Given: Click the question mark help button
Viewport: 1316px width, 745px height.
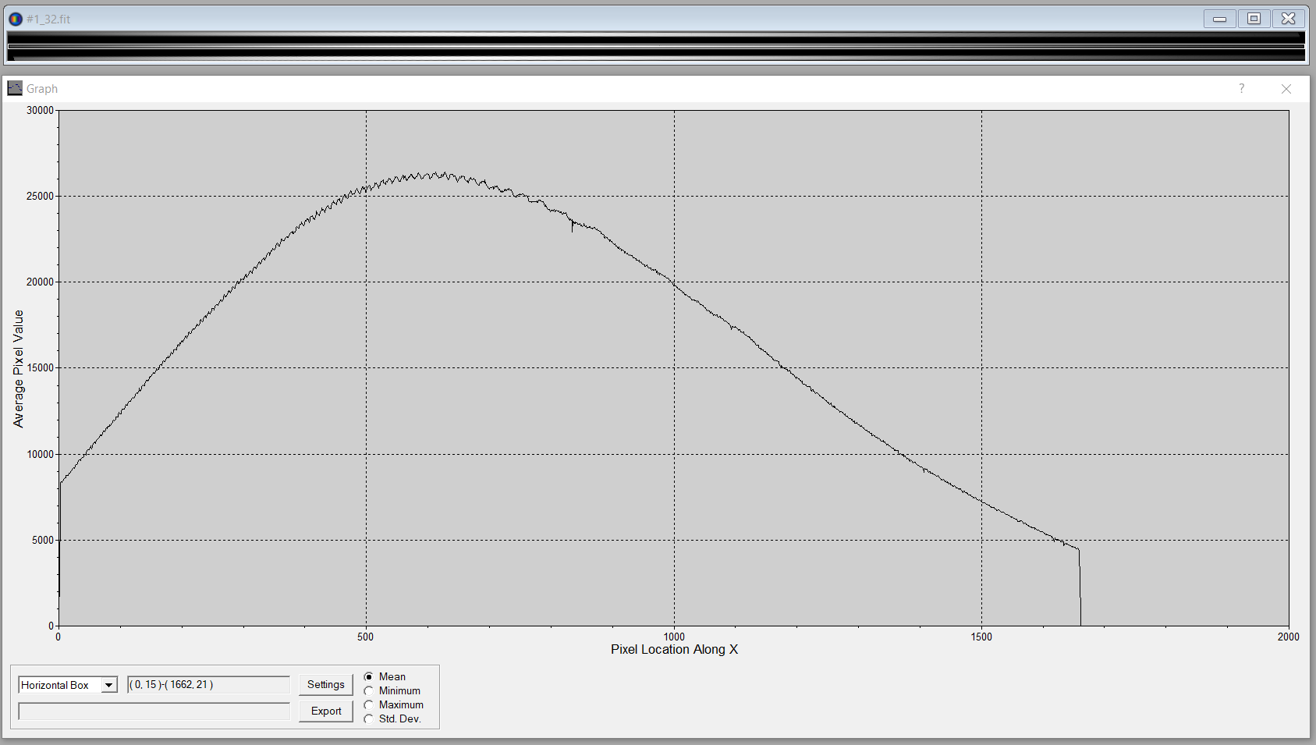Looking at the screenshot, I should 1241,89.
